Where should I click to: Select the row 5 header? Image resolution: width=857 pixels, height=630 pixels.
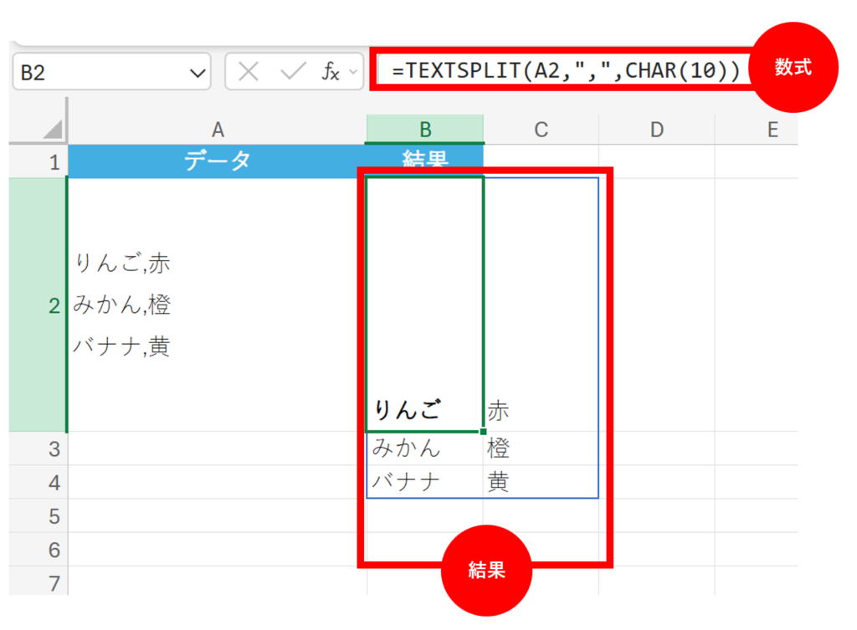point(54,516)
